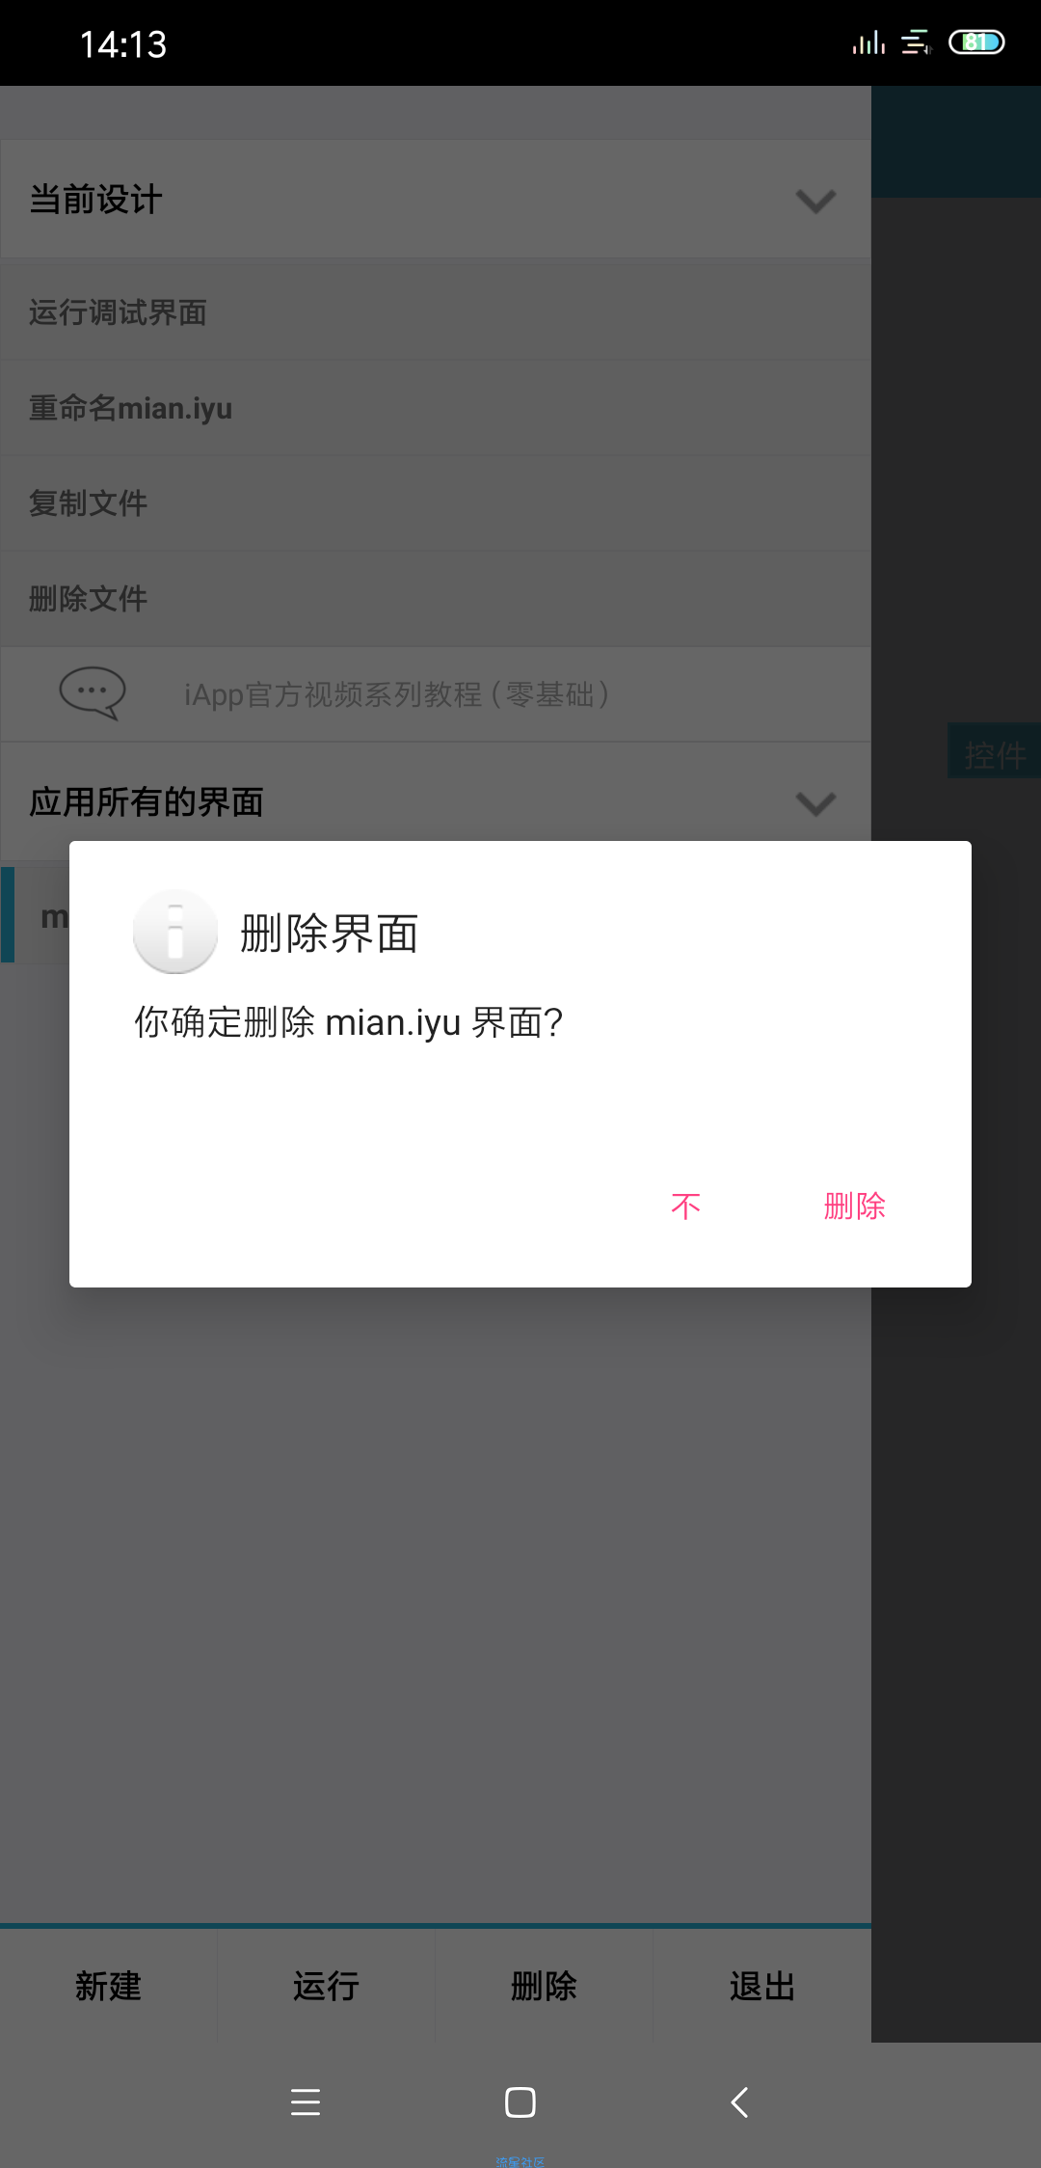The height and width of the screenshot is (2168, 1041).
Task: Tap 运行 in bottom toolbar
Action: point(326,1986)
